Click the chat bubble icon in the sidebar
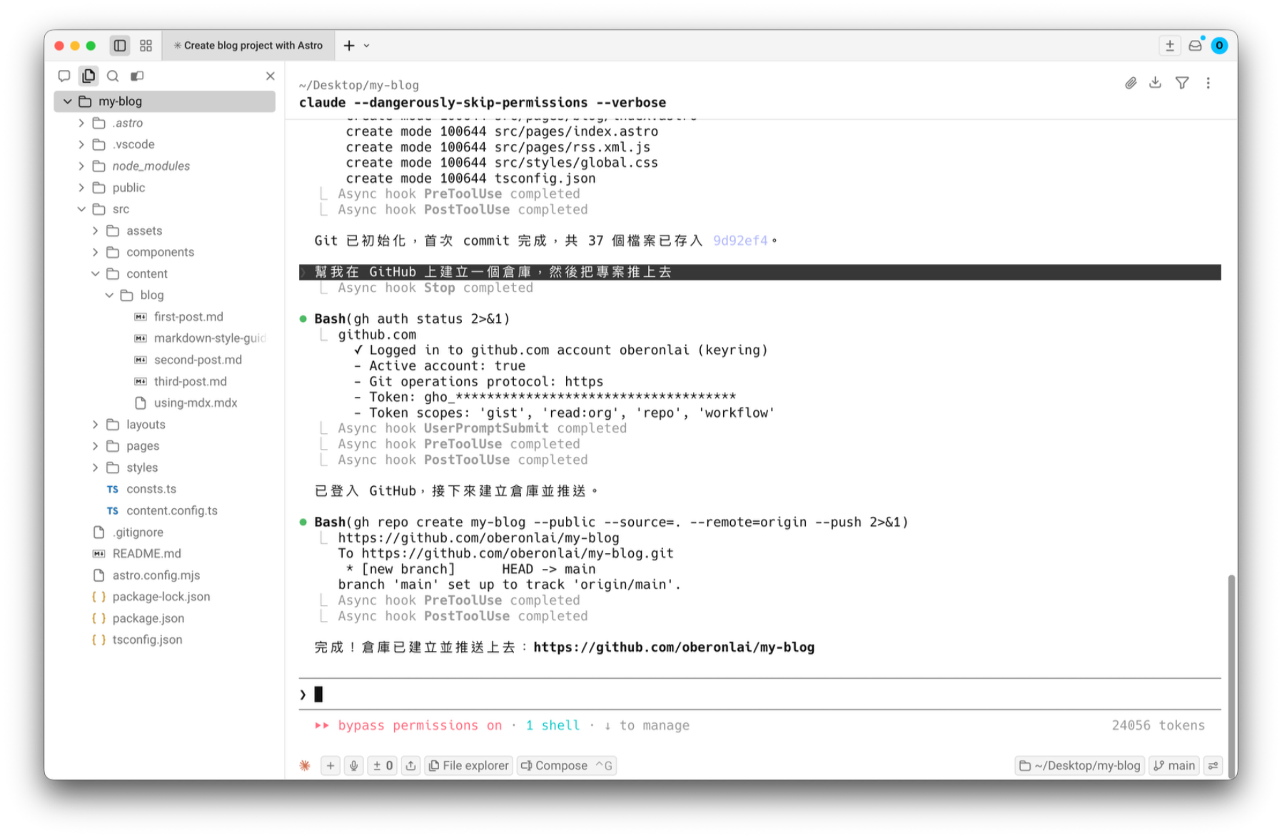Screen dimensions: 1282x838 (x=64, y=76)
